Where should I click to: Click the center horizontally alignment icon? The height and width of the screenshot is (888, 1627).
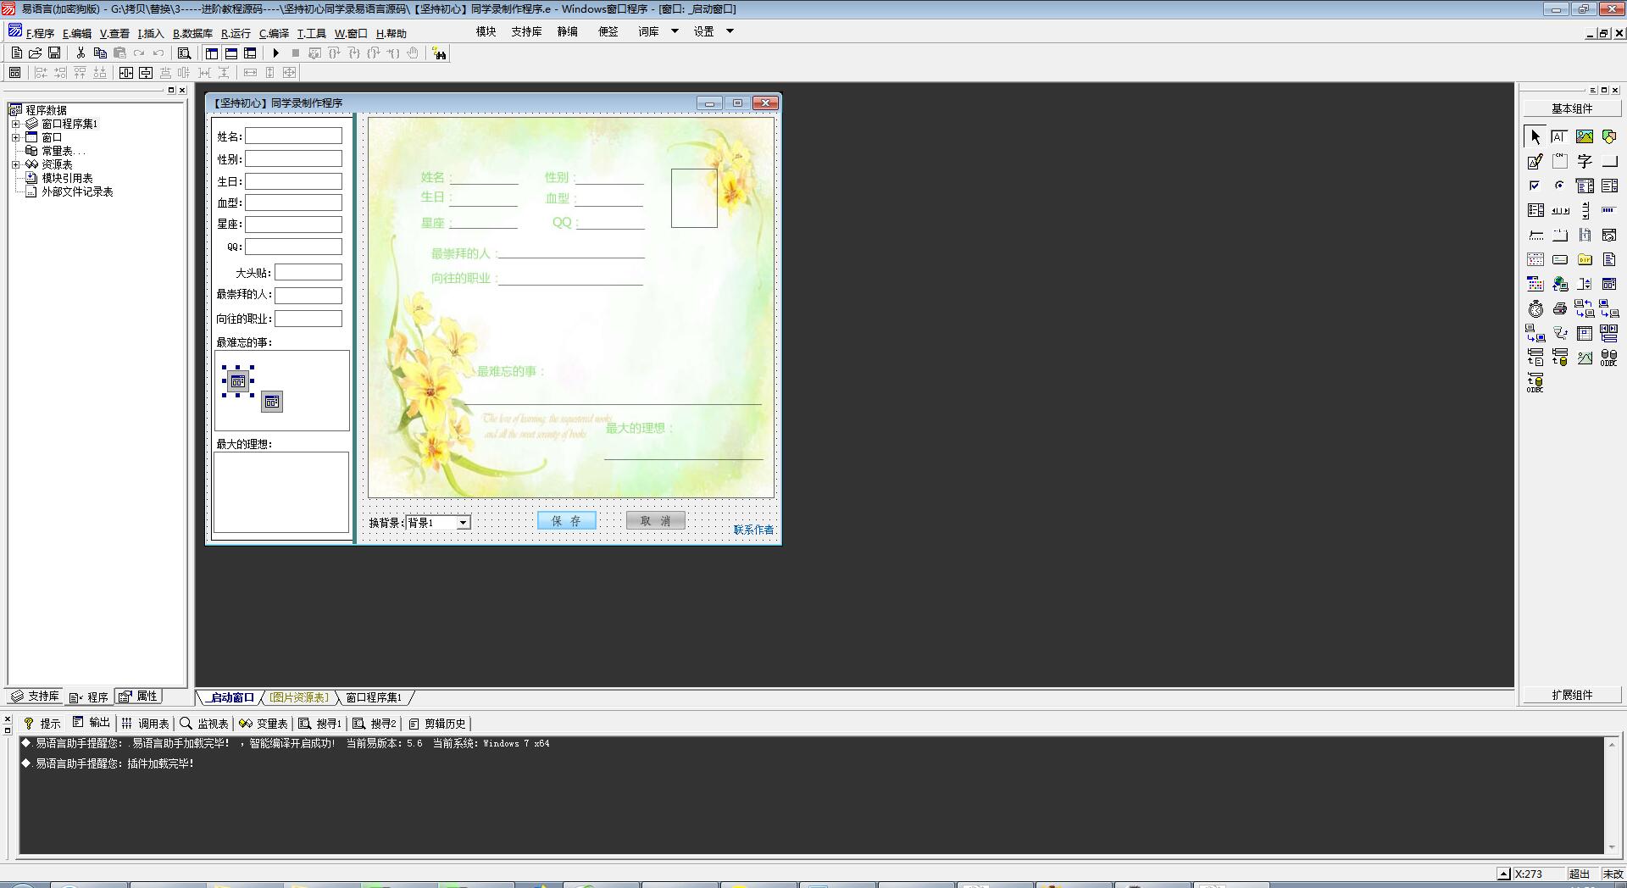click(126, 73)
